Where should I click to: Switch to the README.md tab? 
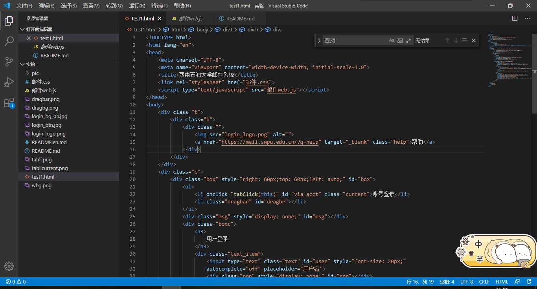click(x=240, y=18)
